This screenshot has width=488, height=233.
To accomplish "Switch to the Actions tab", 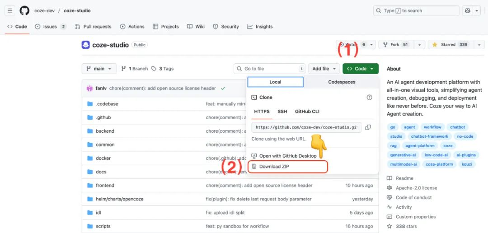I will coord(132,27).
